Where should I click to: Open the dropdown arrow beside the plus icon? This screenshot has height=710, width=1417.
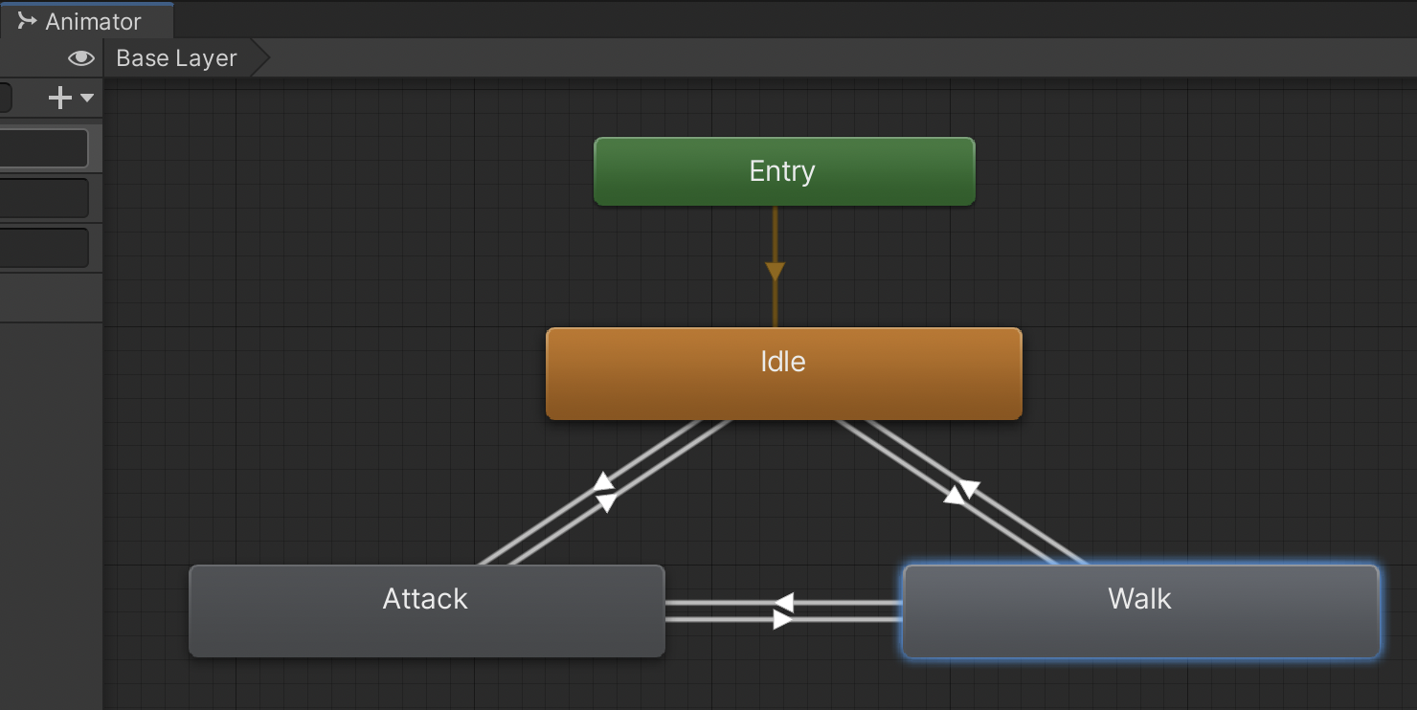87,98
